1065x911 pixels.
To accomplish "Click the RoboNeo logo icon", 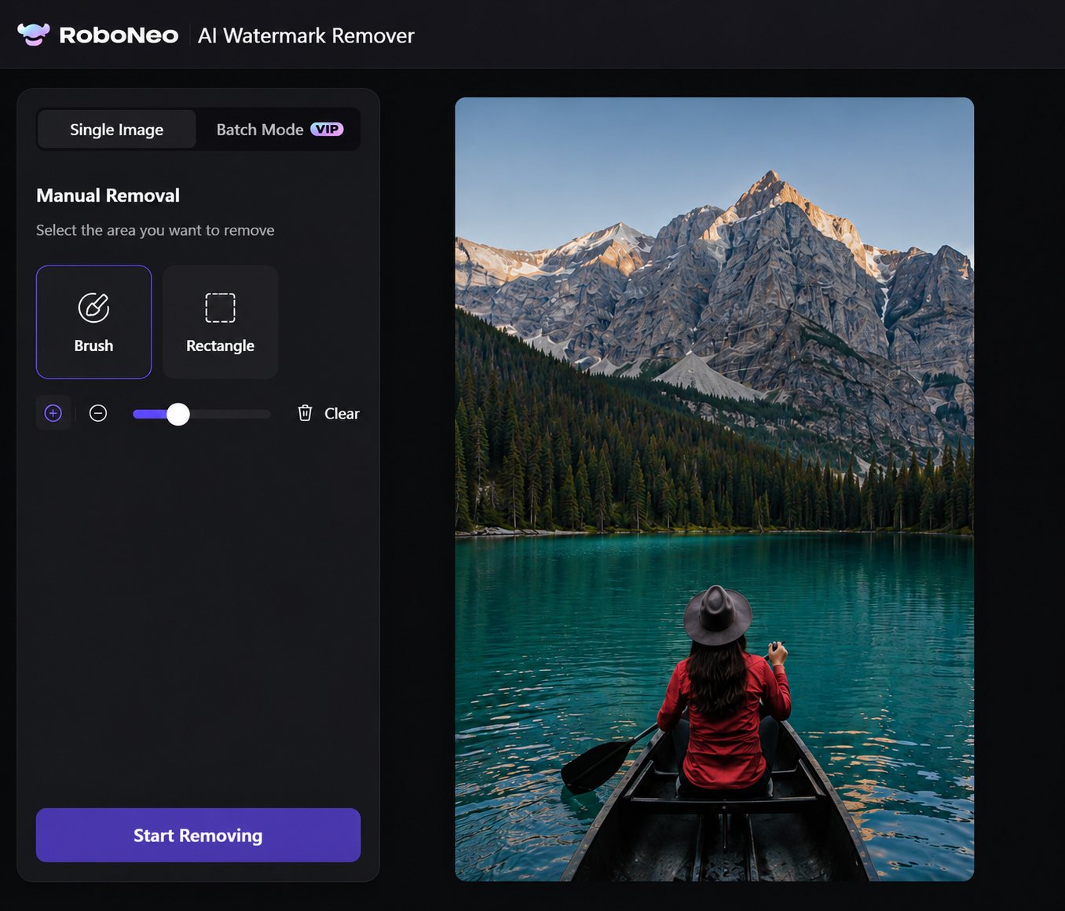I will (34, 35).
